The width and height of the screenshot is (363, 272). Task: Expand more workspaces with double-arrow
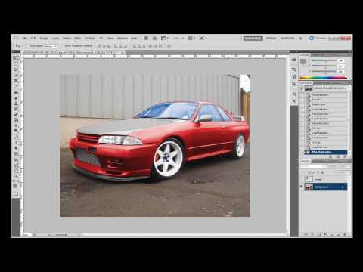coord(301,39)
